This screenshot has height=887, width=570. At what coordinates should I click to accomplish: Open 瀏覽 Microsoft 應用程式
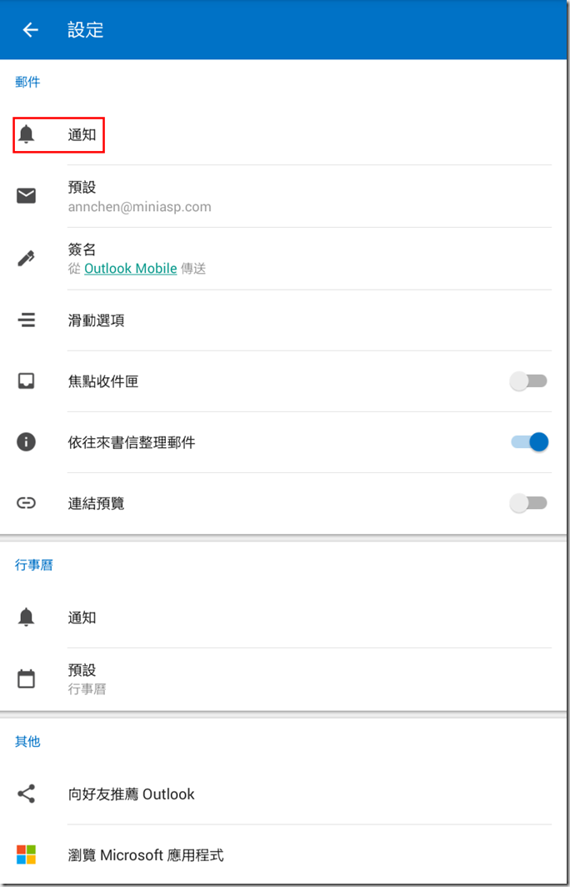click(146, 855)
